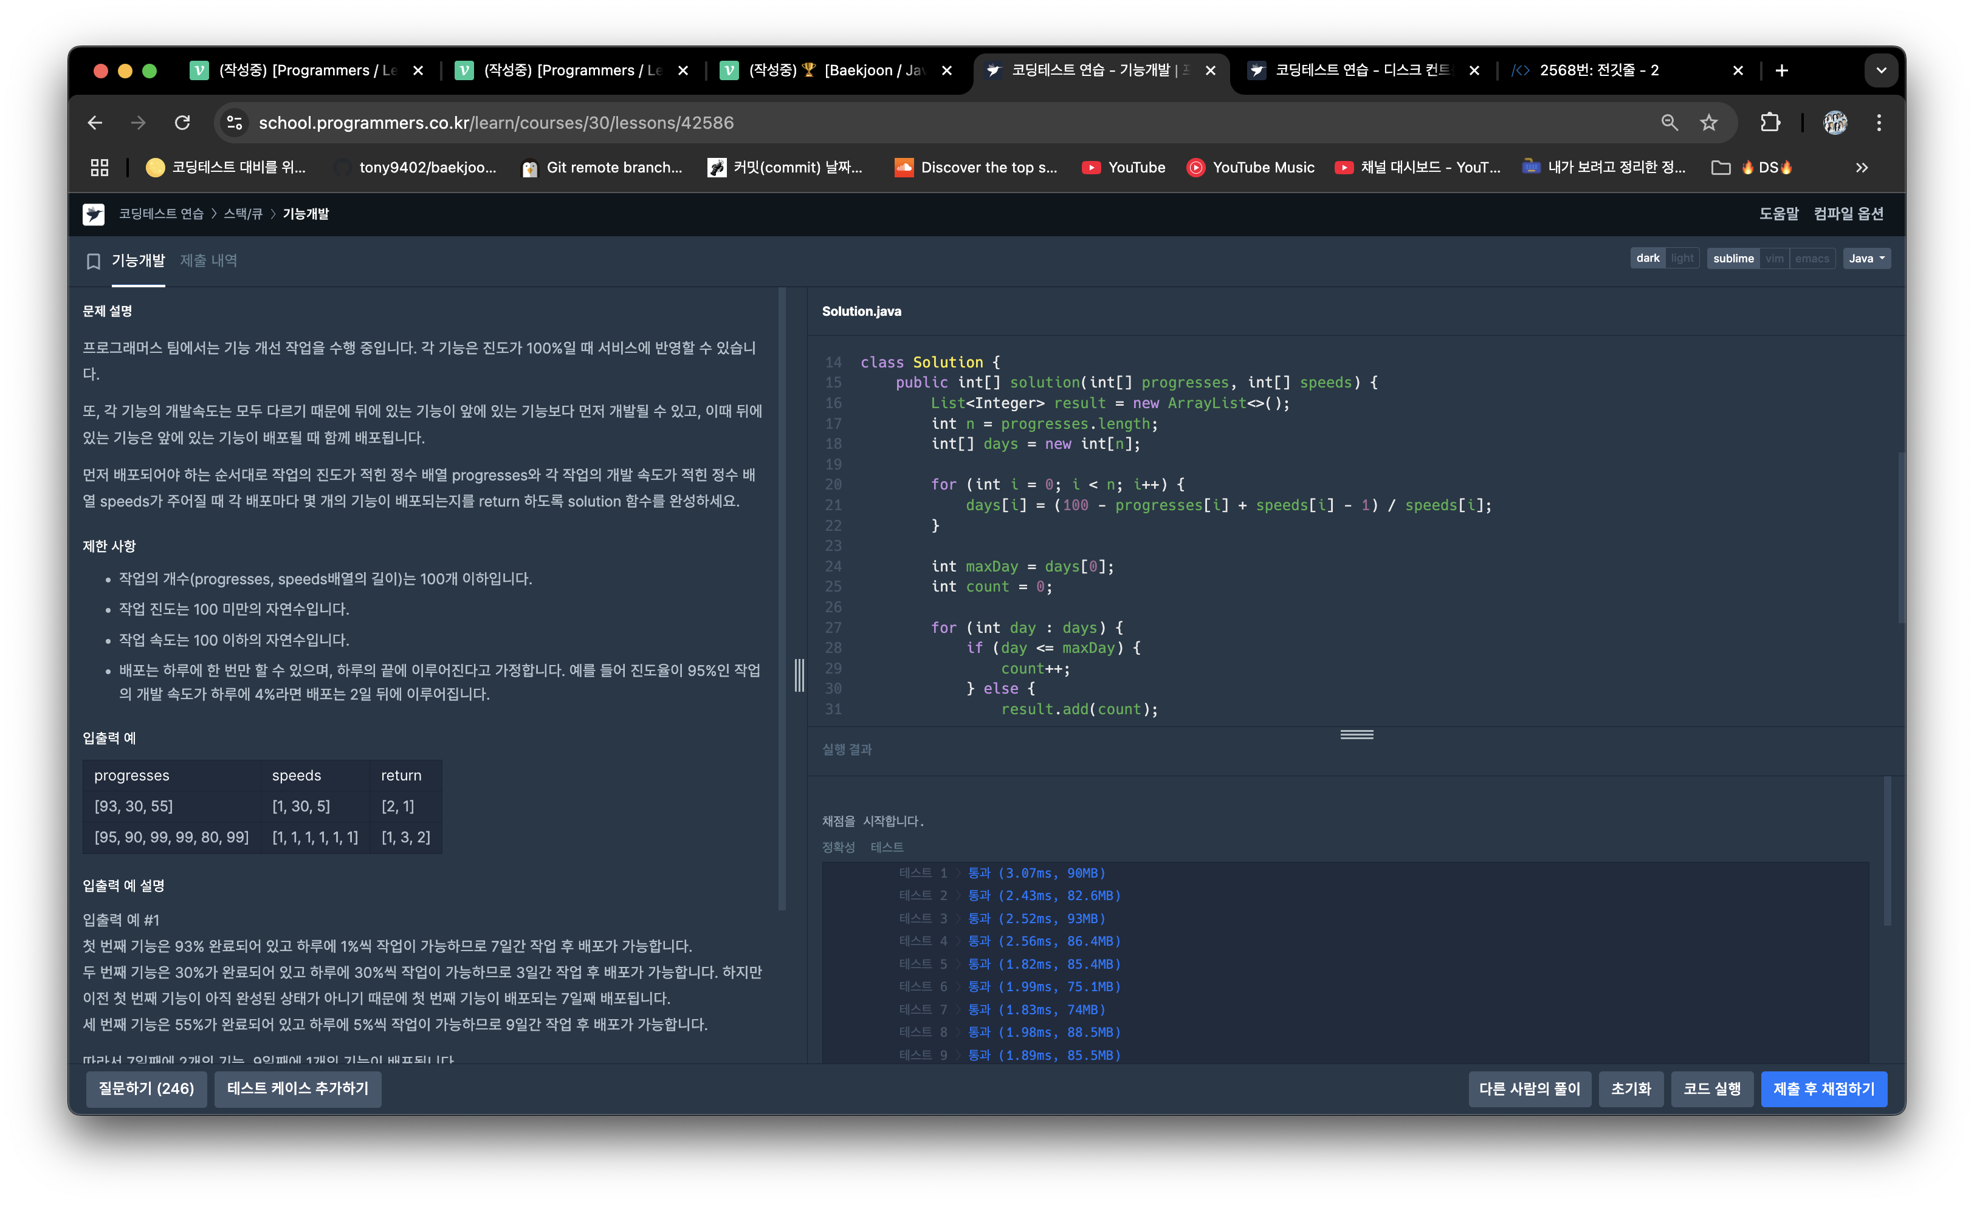This screenshot has width=1974, height=1205.
Task: Show hidden bookmarks with double chevron
Action: pos(1861,168)
